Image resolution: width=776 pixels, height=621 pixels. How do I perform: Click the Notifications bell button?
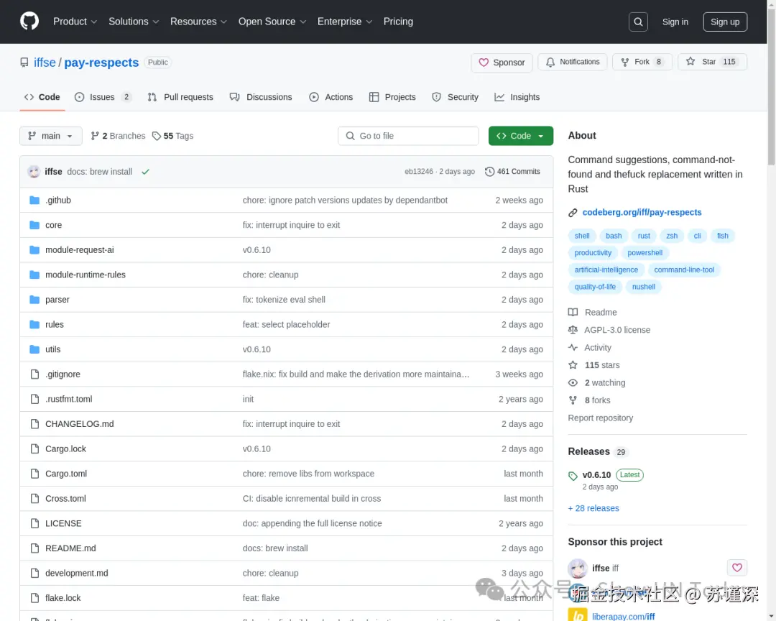pyautogui.click(x=573, y=62)
